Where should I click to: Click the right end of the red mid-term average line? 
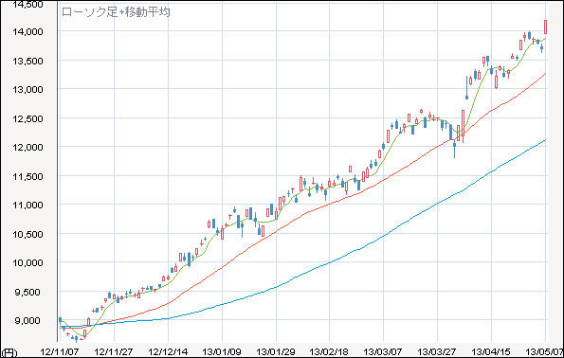545,74
